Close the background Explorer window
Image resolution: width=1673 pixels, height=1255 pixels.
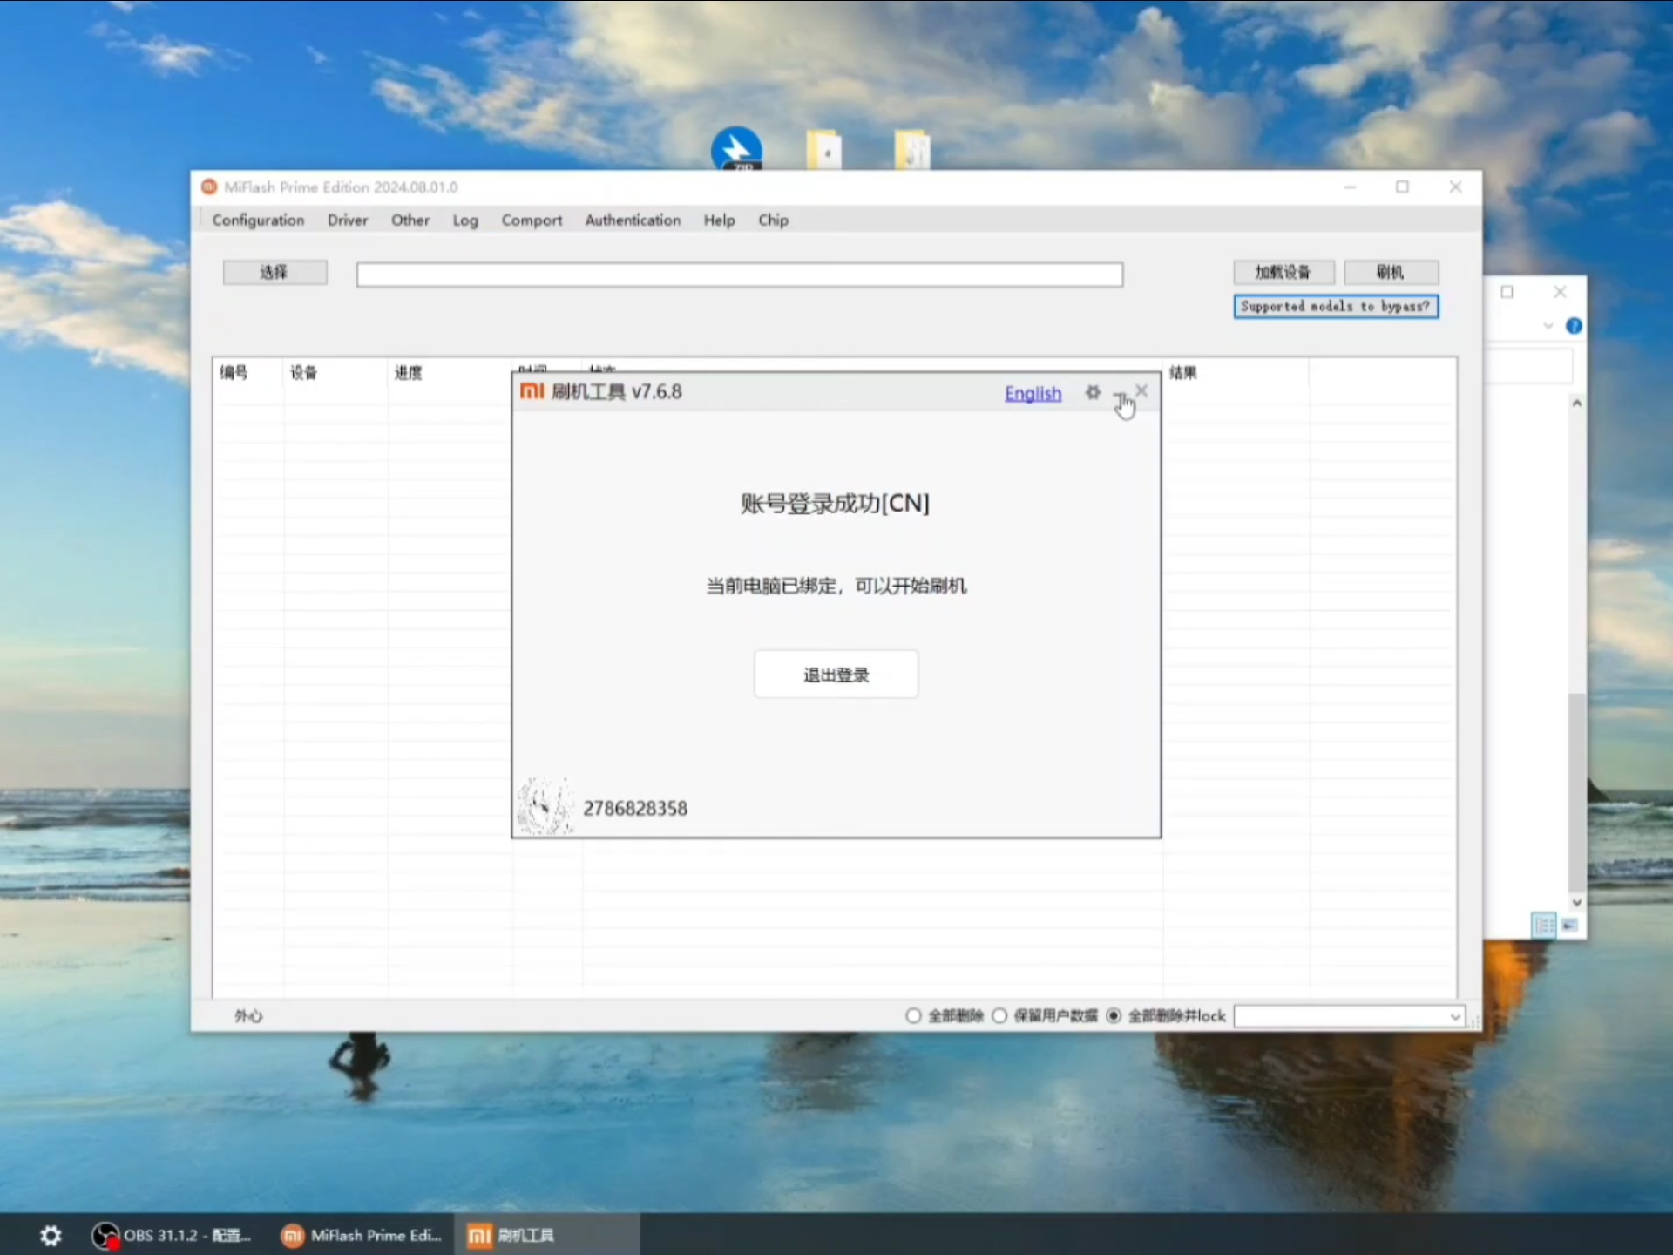pyautogui.click(x=1560, y=292)
